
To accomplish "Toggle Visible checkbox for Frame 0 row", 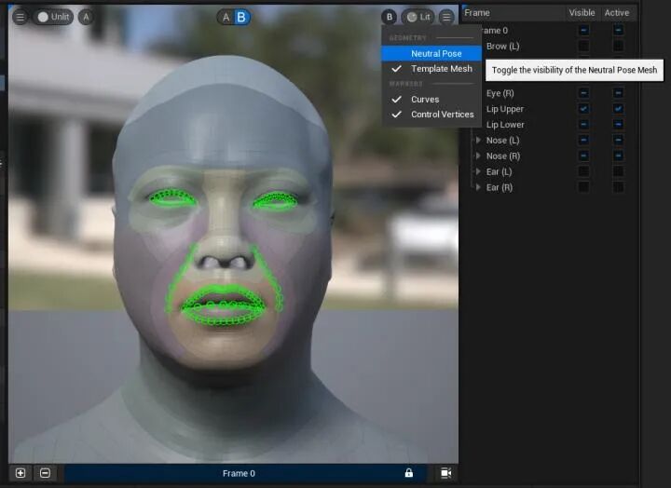I will [583, 30].
